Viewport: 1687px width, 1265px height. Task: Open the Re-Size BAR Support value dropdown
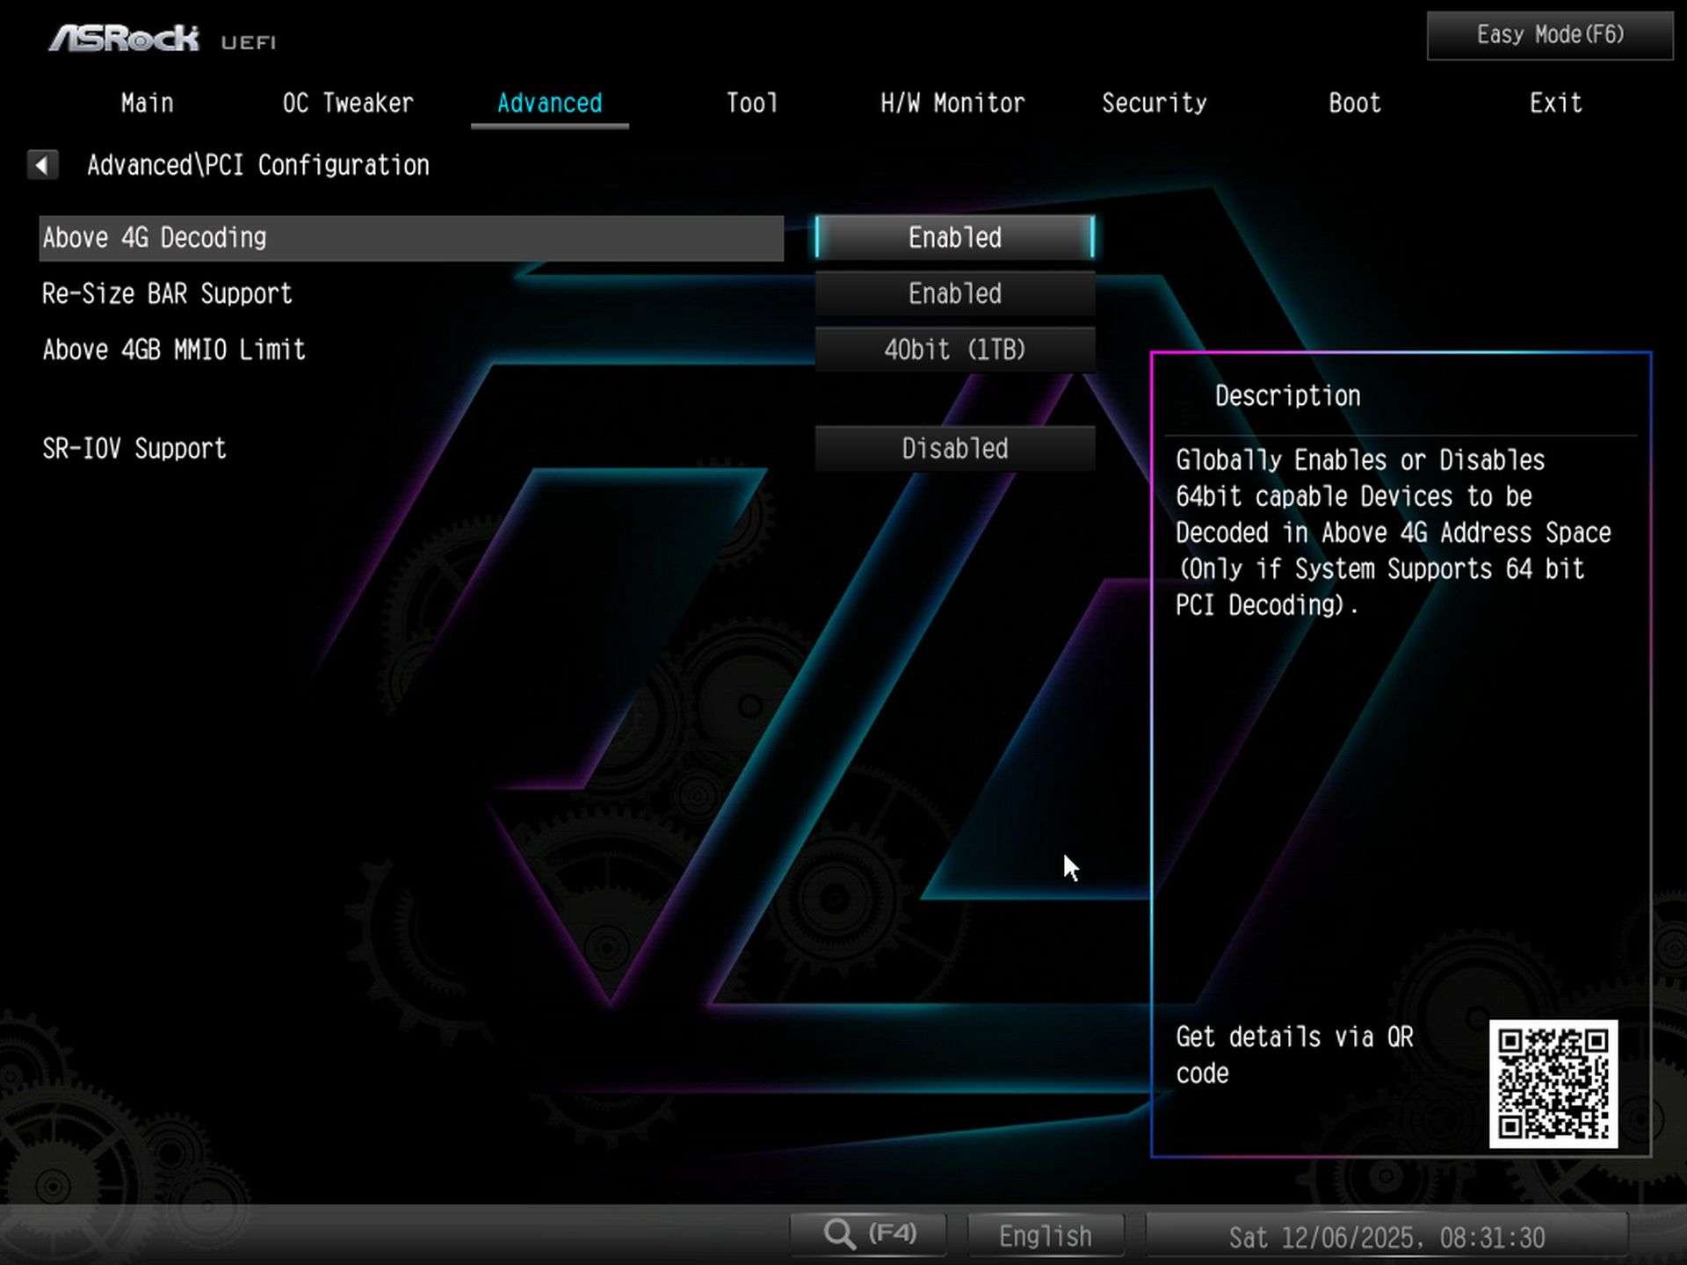[954, 294]
